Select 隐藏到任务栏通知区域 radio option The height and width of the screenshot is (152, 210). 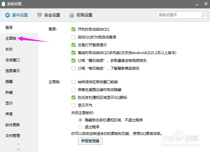(x=80, y=120)
